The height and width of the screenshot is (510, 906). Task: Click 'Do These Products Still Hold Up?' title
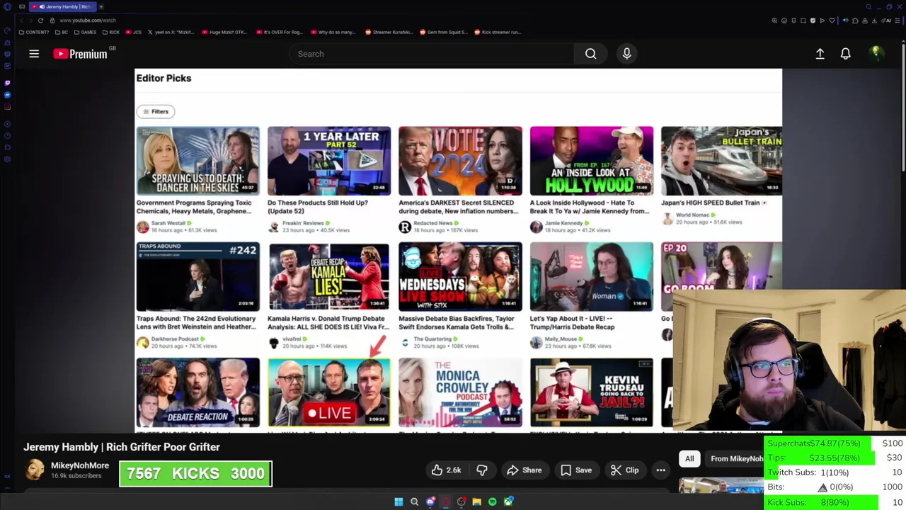(318, 207)
